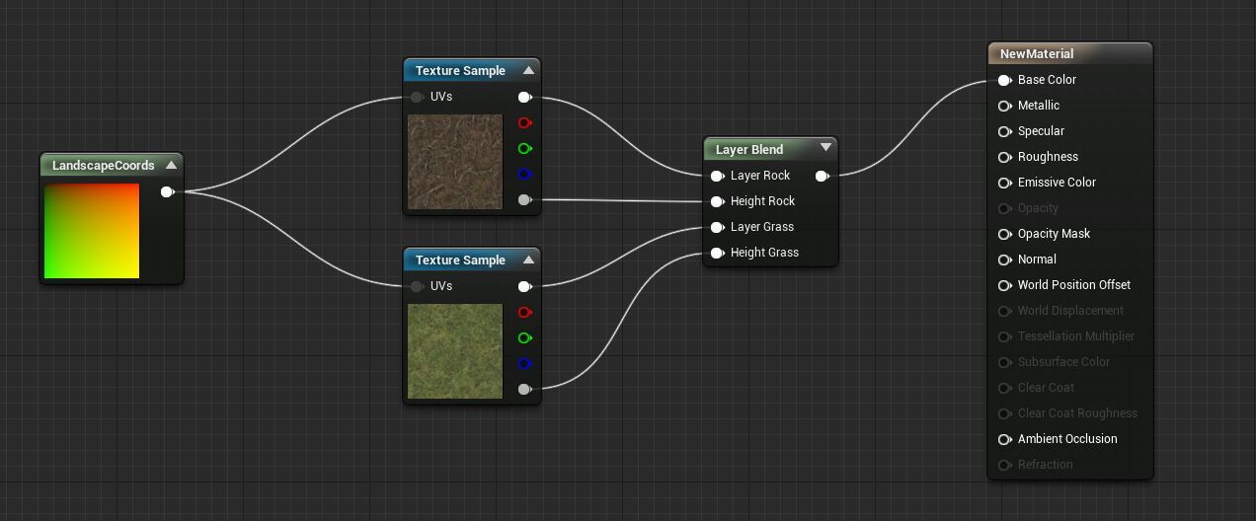The height and width of the screenshot is (521, 1256).
Task: Click the World Position Offset input pin
Action: [x=1005, y=285]
